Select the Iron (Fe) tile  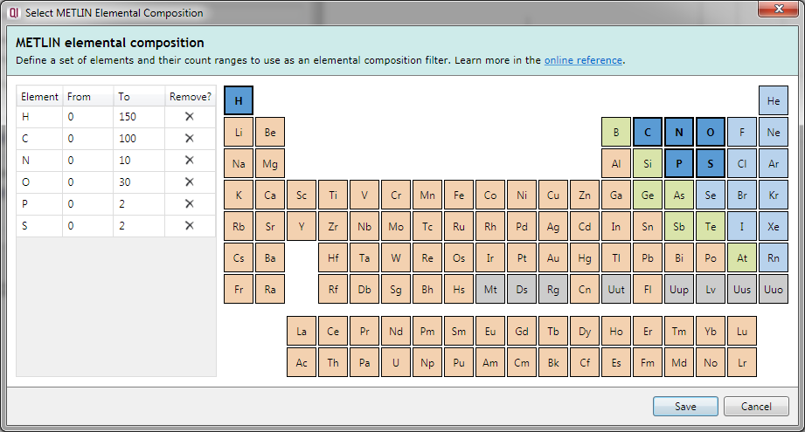(459, 195)
